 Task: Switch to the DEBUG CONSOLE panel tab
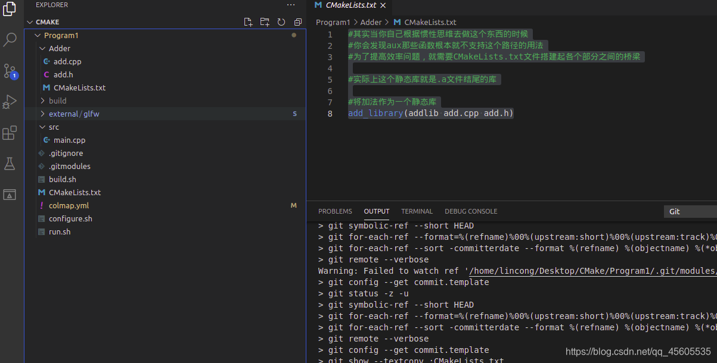471,211
